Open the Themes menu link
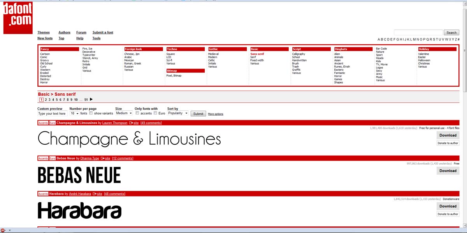The height and width of the screenshot is (233, 467). coord(44,33)
